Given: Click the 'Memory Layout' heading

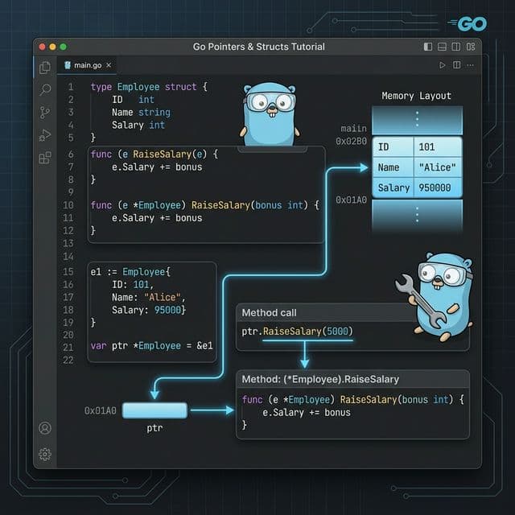Looking at the screenshot, I should [x=416, y=96].
